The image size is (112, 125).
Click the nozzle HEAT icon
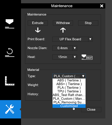tap(87, 57)
